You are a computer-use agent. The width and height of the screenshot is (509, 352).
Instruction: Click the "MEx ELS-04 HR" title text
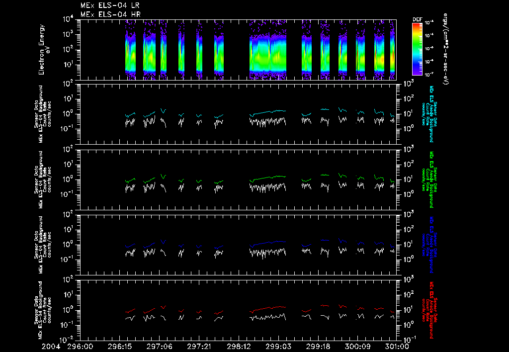[110, 14]
